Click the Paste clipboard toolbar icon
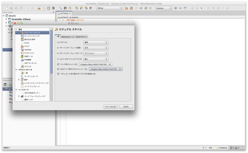This screenshot has height=153, width=248. pyautogui.click(x=49, y=8)
